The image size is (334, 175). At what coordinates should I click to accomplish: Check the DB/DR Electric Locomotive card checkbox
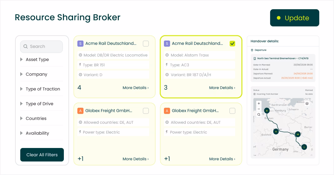click(146, 44)
